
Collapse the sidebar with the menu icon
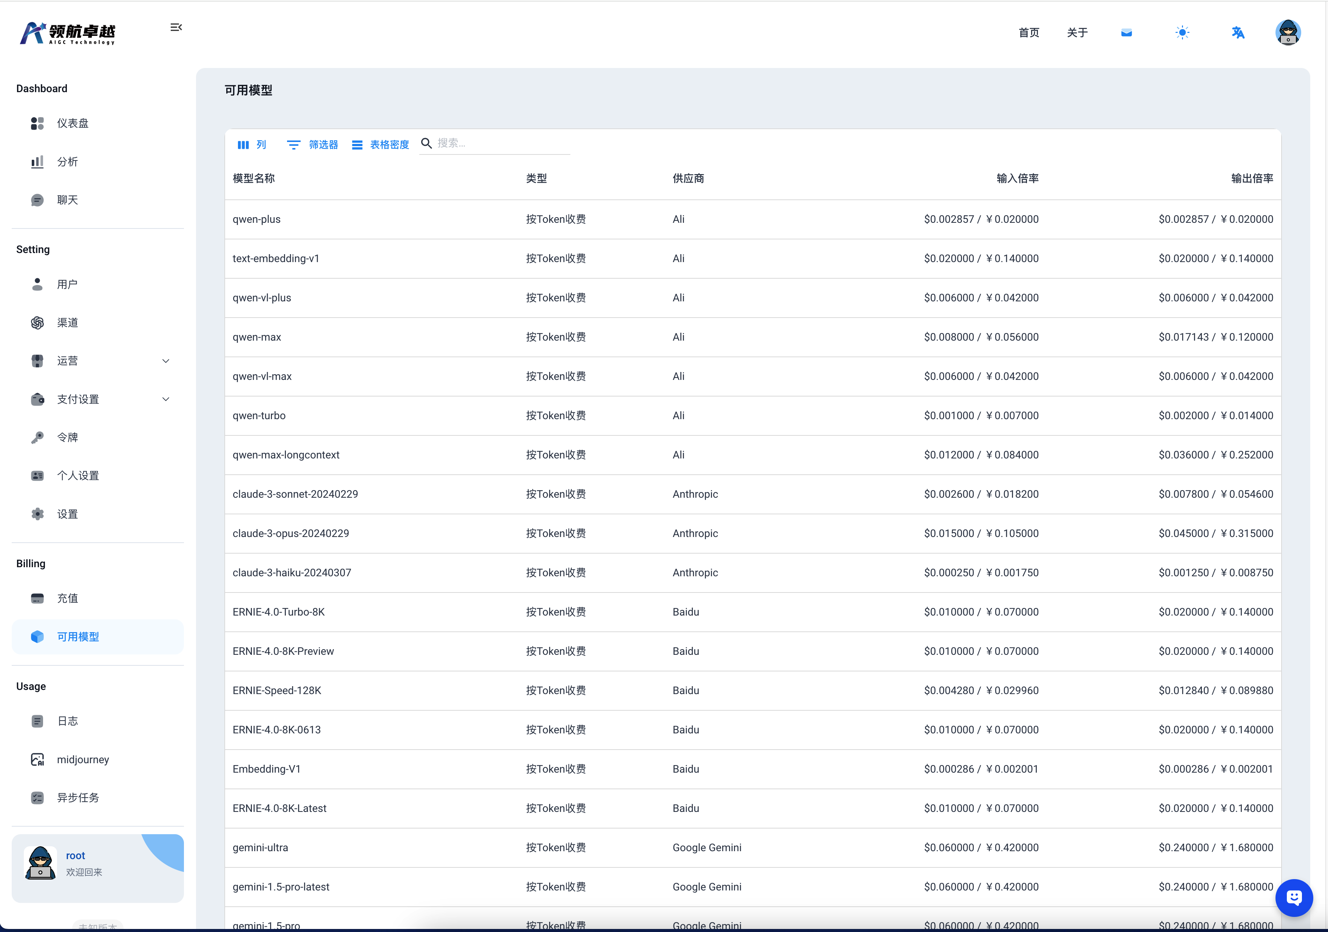click(x=176, y=27)
